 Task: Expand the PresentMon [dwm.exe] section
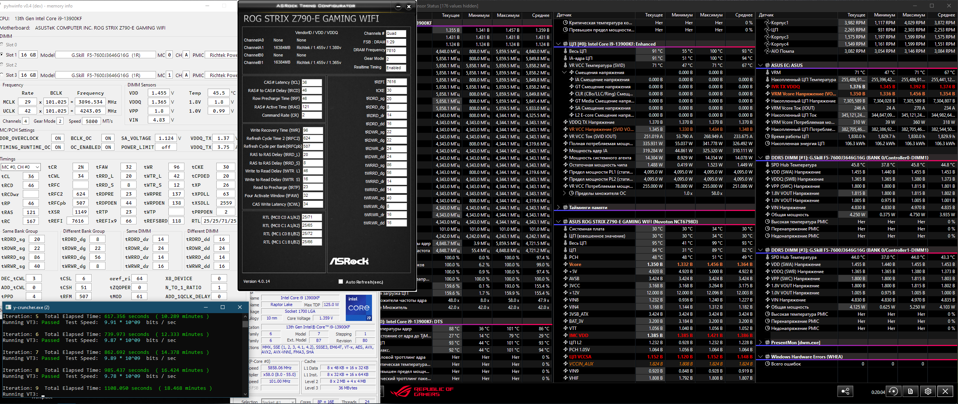[760, 342]
